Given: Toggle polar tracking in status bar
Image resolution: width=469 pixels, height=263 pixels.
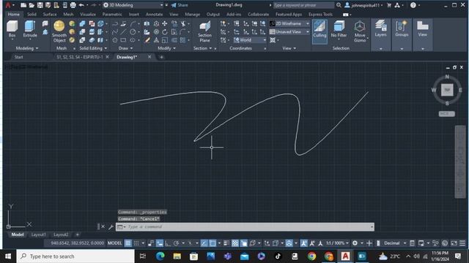Looking at the screenshot, I should tap(176, 243).
